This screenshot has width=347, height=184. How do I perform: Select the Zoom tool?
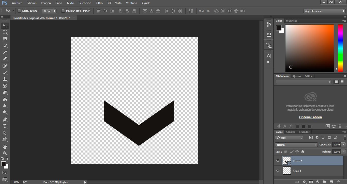(x=5, y=153)
